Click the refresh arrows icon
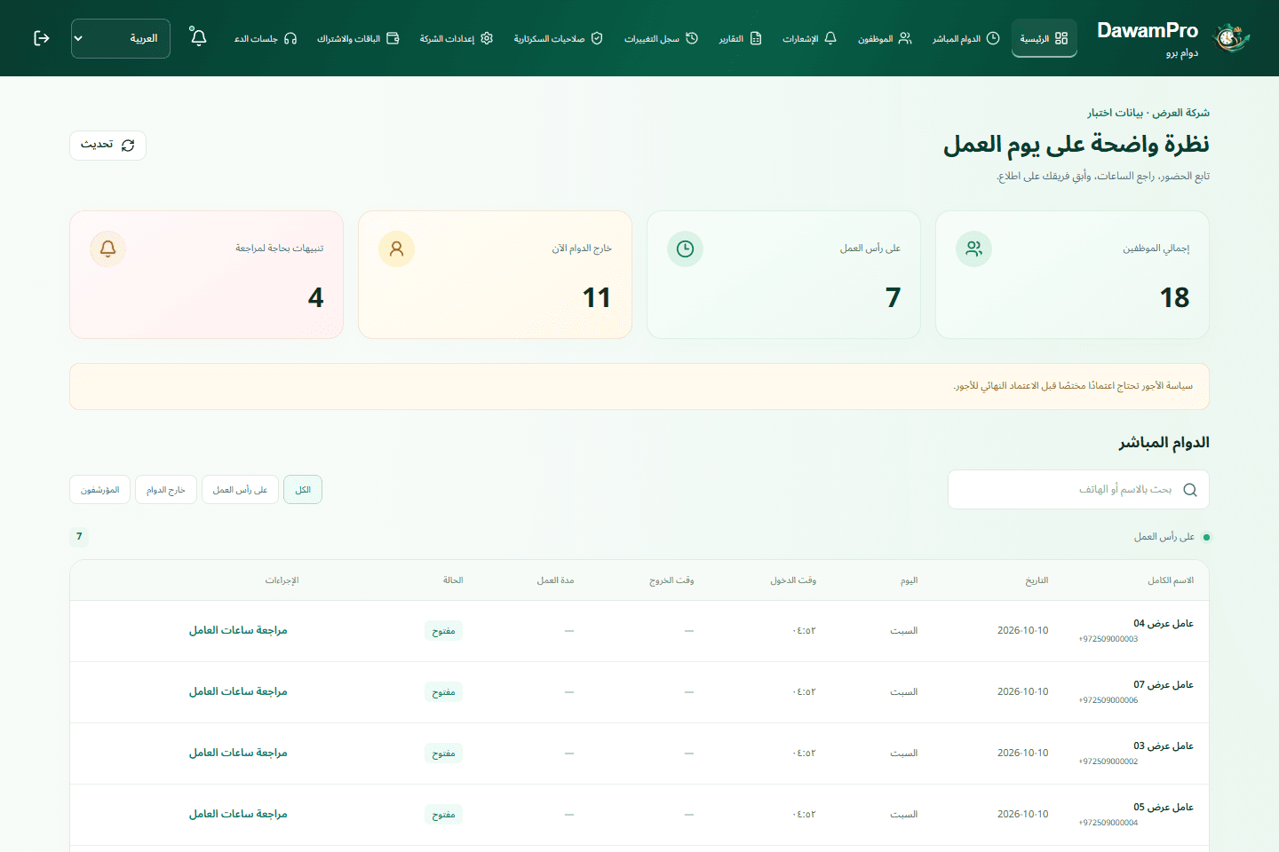The height and width of the screenshot is (852, 1279). (128, 146)
